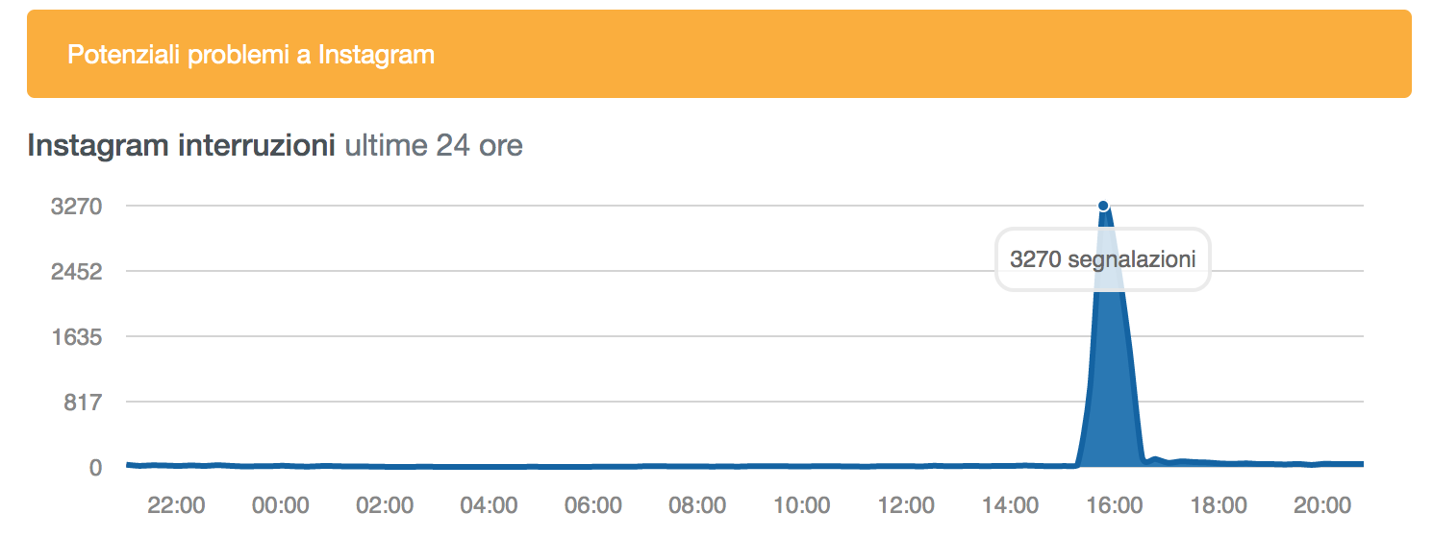The image size is (1433, 538).
Task: Click the 2452 y-axis value label
Action: pos(76,272)
